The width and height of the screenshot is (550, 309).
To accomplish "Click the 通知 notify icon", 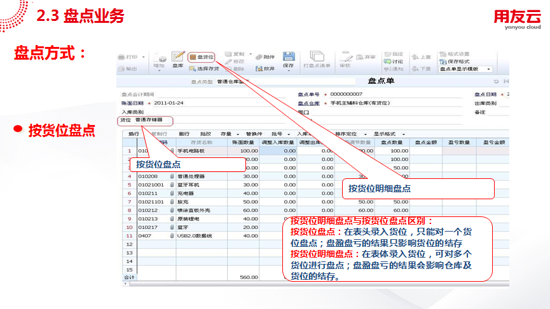I will pyautogui.click(x=388, y=69).
